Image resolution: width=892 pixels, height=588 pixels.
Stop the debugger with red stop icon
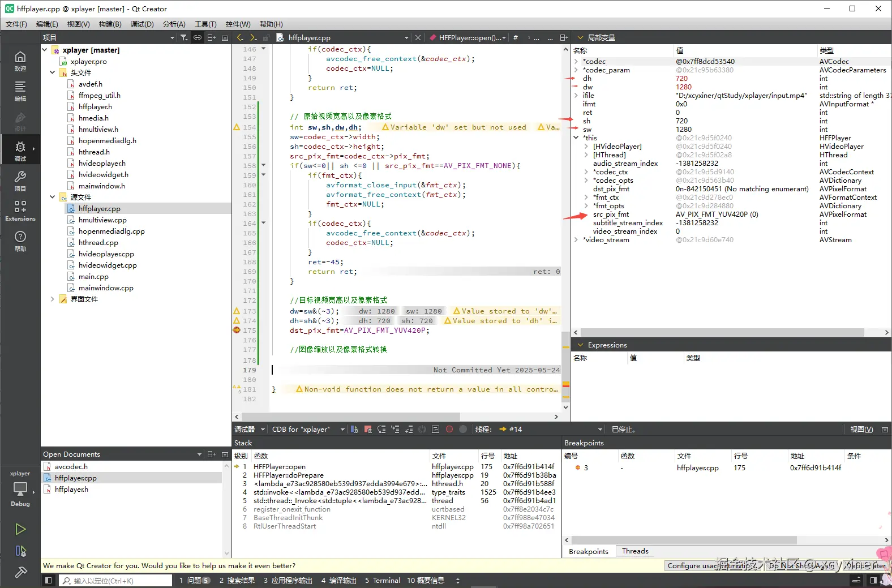coord(368,430)
